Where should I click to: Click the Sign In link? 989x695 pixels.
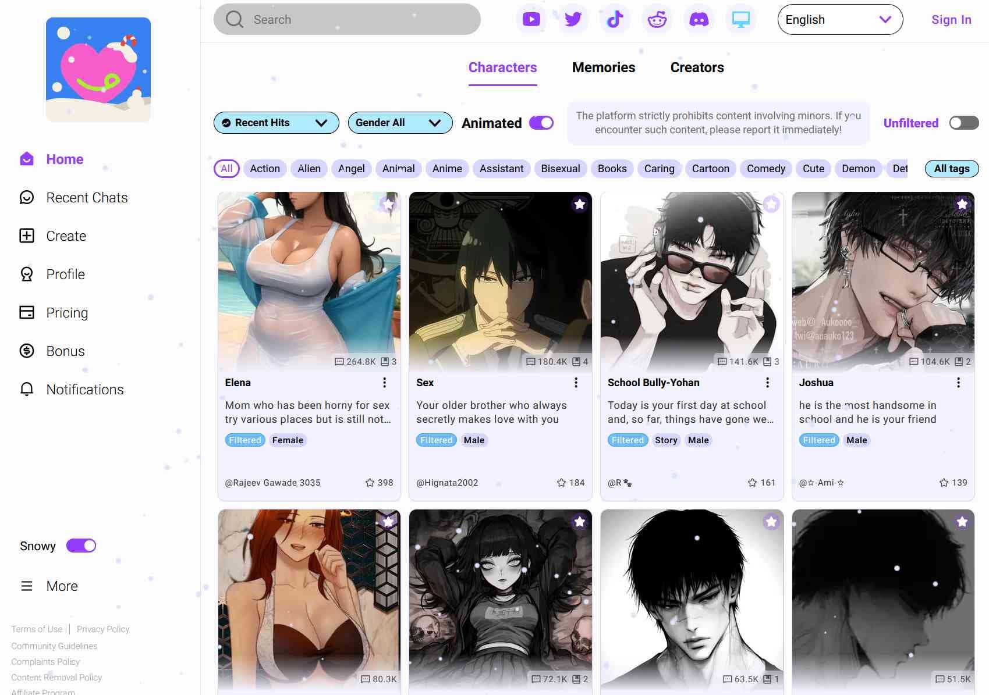tap(951, 19)
